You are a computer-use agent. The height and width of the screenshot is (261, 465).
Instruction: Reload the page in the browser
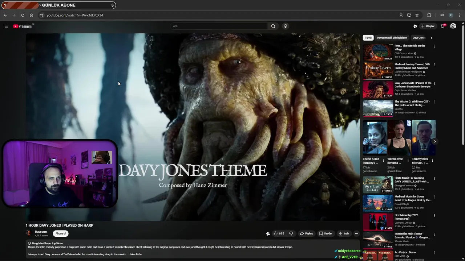(x=23, y=15)
